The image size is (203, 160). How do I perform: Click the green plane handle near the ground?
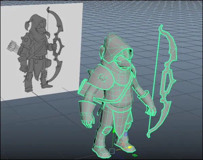click(135, 155)
